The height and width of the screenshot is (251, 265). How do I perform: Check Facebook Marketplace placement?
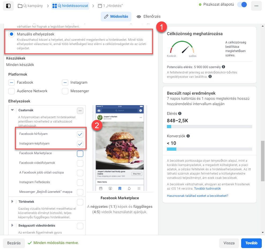click(80, 154)
